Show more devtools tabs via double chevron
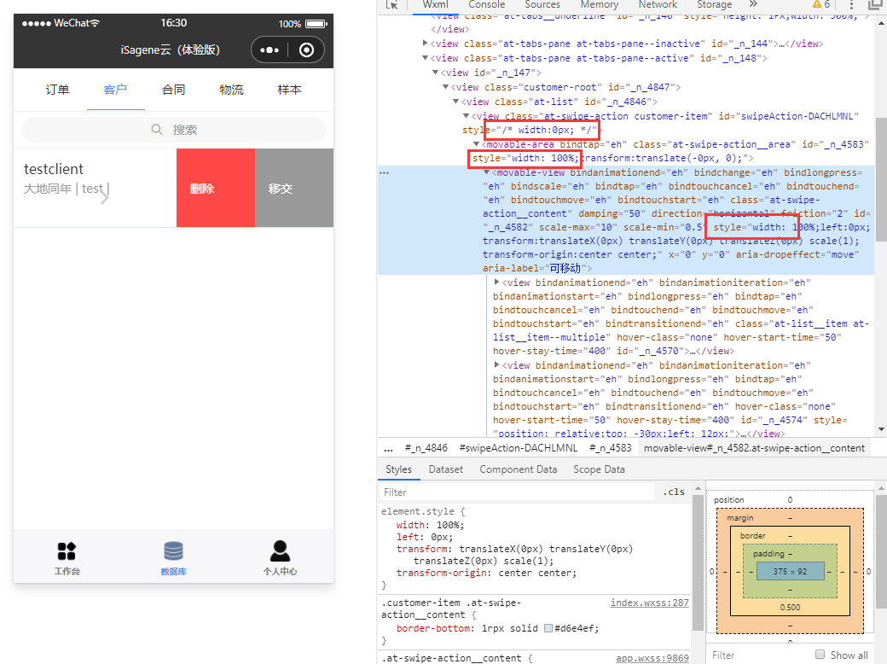The width and height of the screenshot is (887, 664). (753, 4)
